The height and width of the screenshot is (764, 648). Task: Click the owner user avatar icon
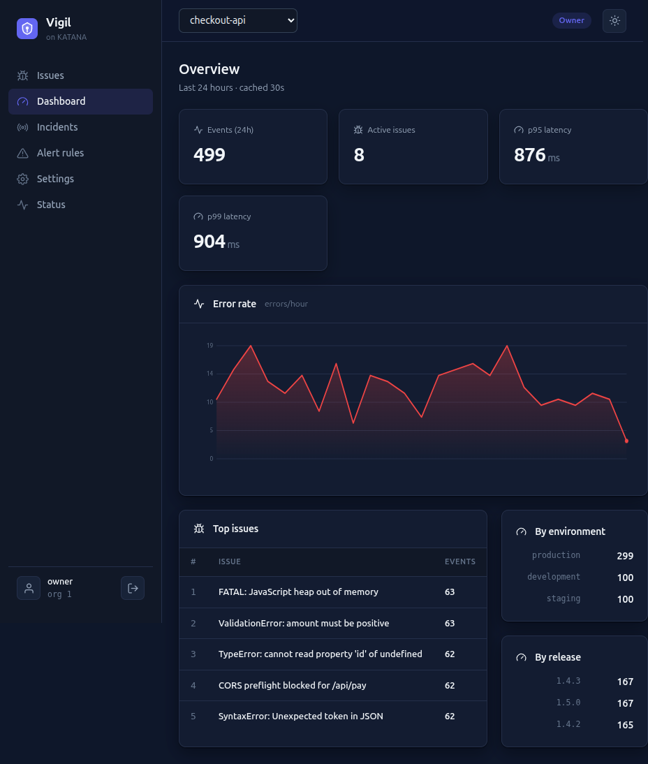click(29, 588)
